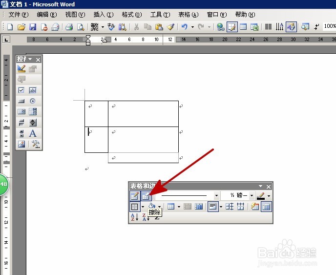
Task: Toggle show/hide paragraph marks
Action: 316,27
